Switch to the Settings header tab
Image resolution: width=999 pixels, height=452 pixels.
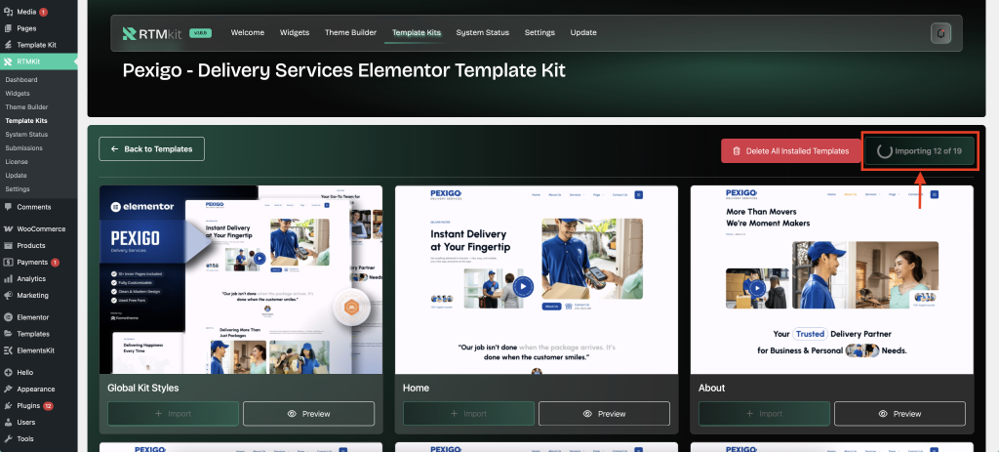pyautogui.click(x=539, y=32)
